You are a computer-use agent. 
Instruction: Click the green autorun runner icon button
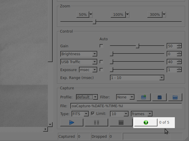(146, 122)
